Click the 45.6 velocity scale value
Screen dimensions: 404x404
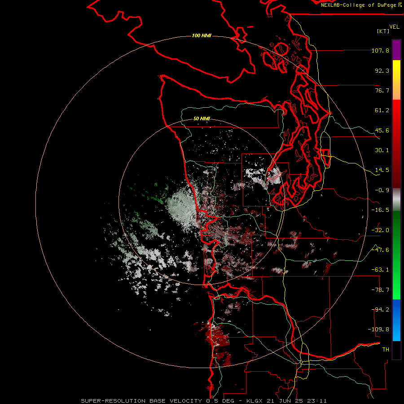[382, 130]
